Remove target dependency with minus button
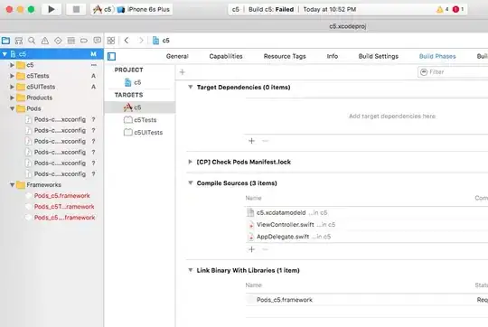 [x=265, y=141]
